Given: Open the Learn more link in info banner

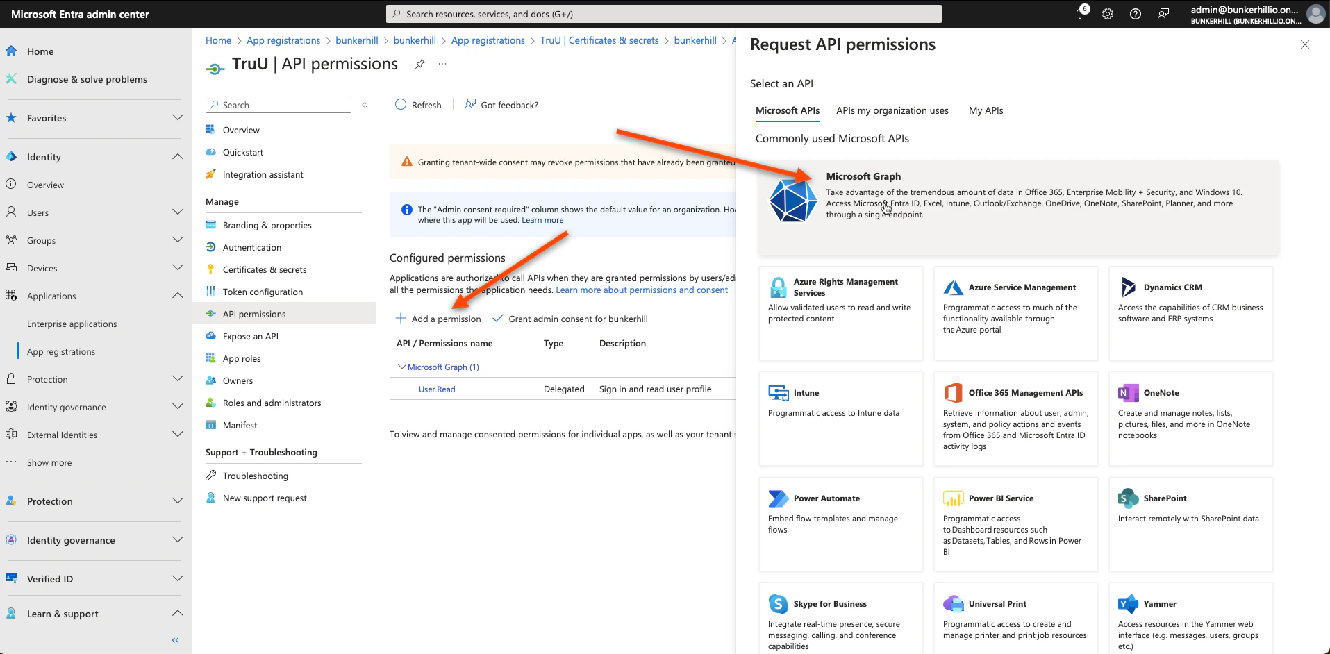Looking at the screenshot, I should point(542,220).
